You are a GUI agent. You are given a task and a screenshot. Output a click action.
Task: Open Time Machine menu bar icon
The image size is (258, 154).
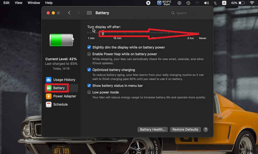188,3
